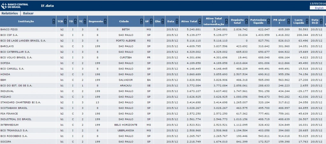The width and height of the screenshot is (326, 144).
Task: Open the Baixar menu
Action: click(x=28, y=13)
